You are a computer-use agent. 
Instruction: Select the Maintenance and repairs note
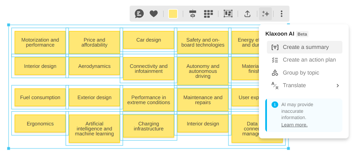(x=203, y=100)
